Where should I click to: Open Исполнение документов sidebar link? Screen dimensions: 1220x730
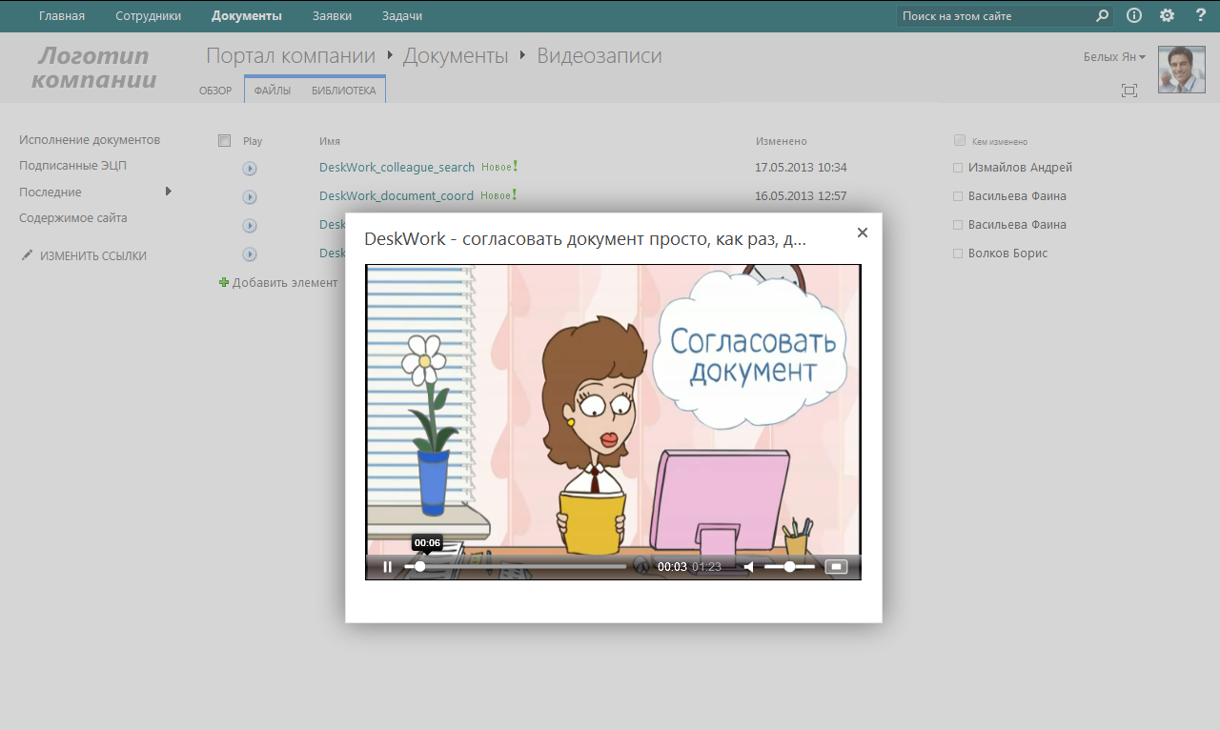pos(90,140)
